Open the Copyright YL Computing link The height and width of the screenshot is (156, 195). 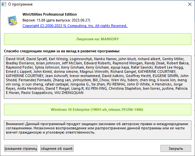click(75, 26)
